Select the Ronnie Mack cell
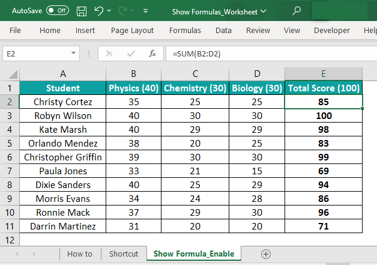Viewport: 377px width, 265px height. tap(63, 212)
